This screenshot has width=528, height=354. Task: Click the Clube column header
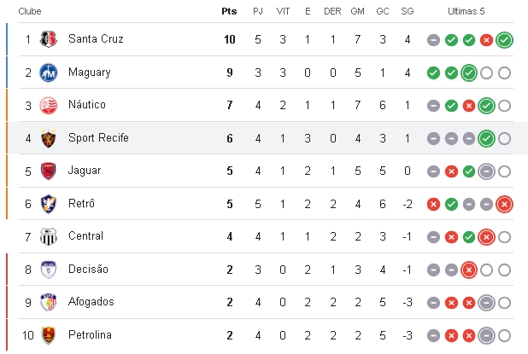click(30, 11)
